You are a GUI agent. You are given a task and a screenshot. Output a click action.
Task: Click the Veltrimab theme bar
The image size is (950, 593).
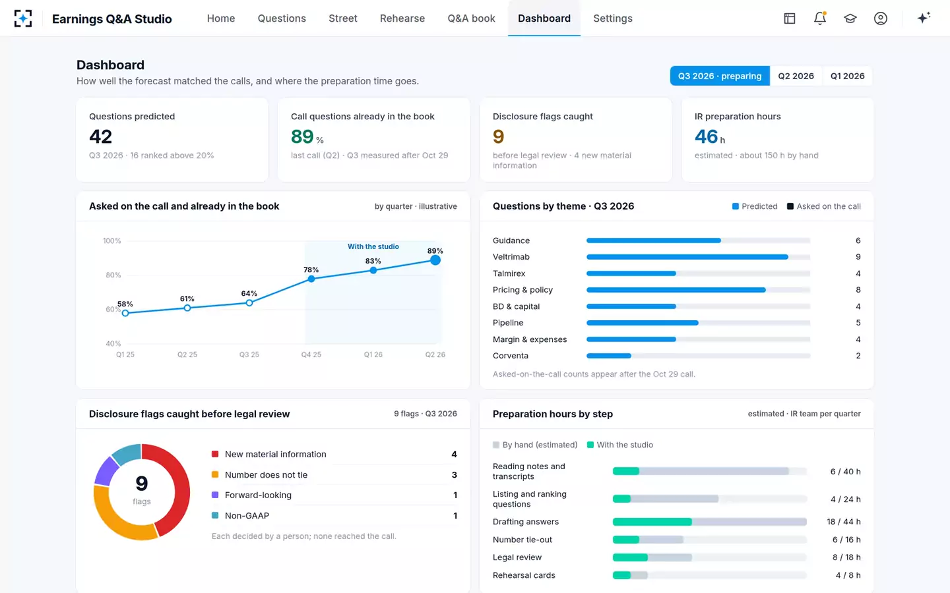698,257
